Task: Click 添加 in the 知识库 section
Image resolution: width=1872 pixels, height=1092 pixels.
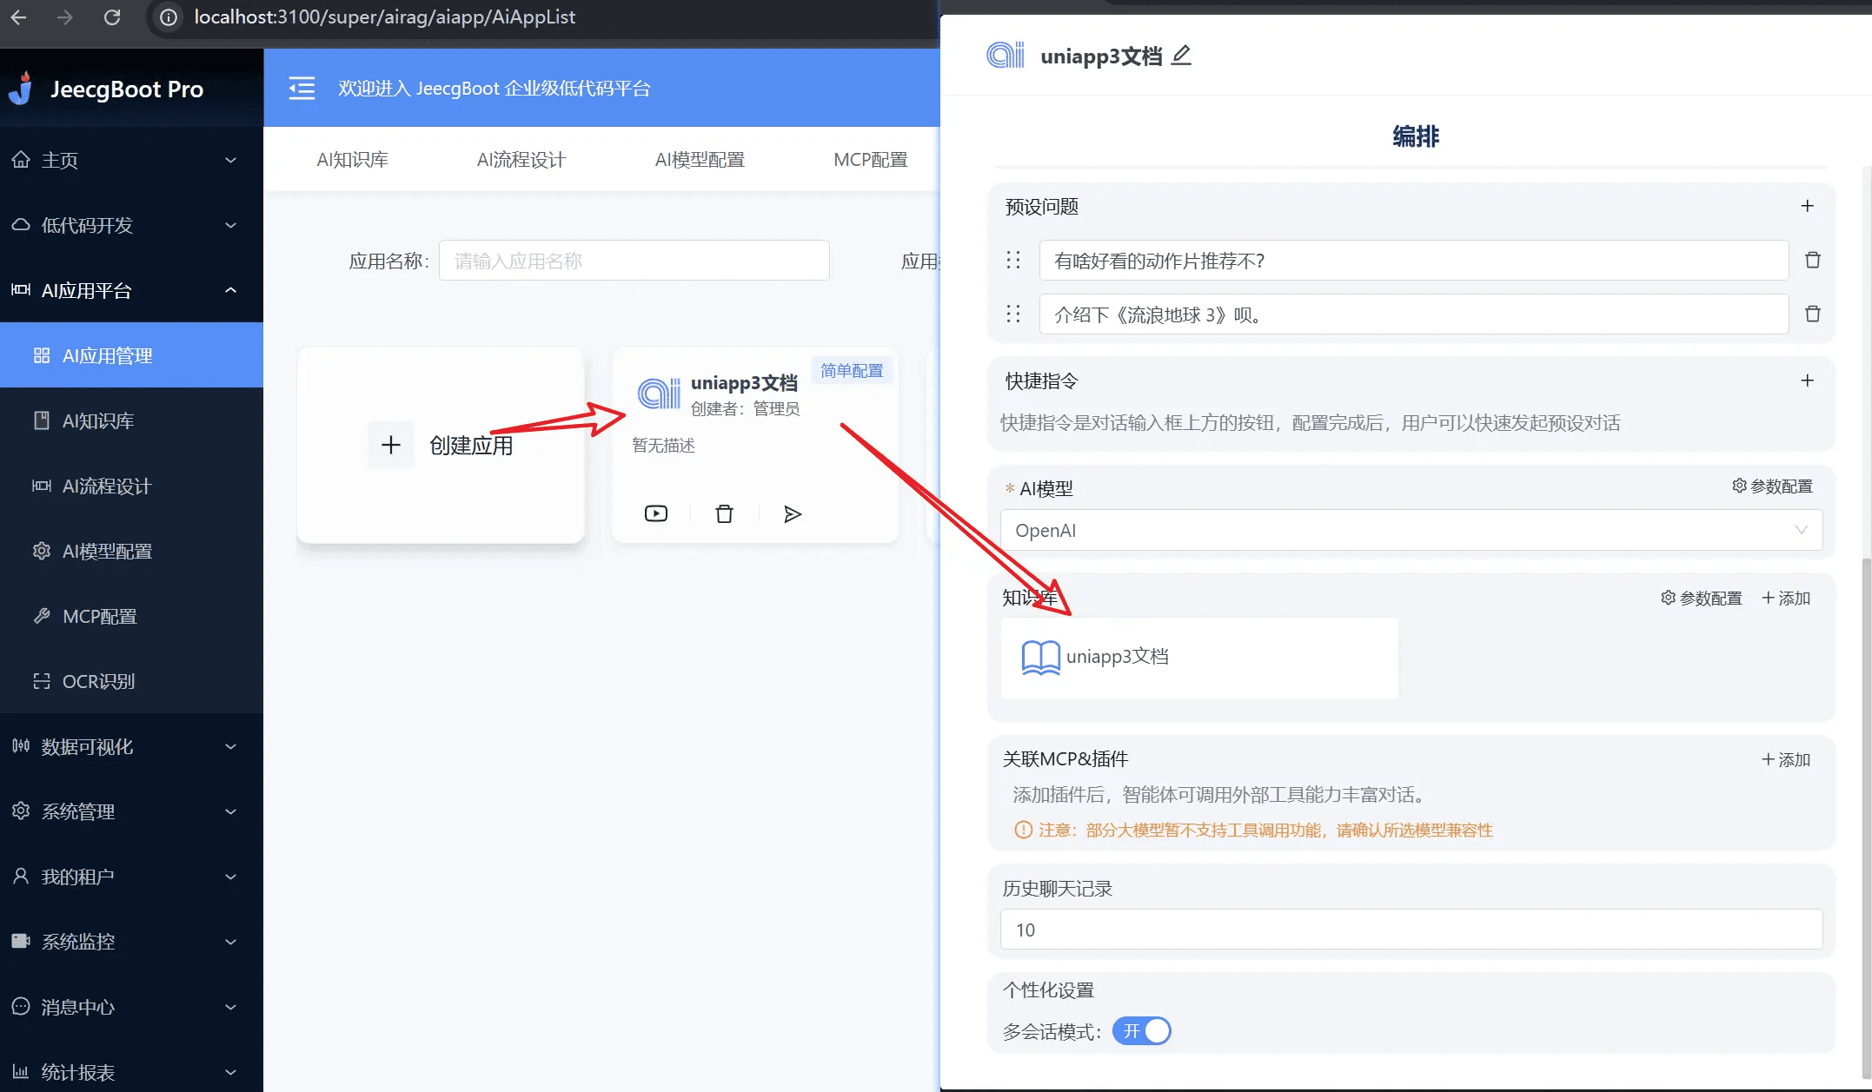Action: click(1786, 598)
